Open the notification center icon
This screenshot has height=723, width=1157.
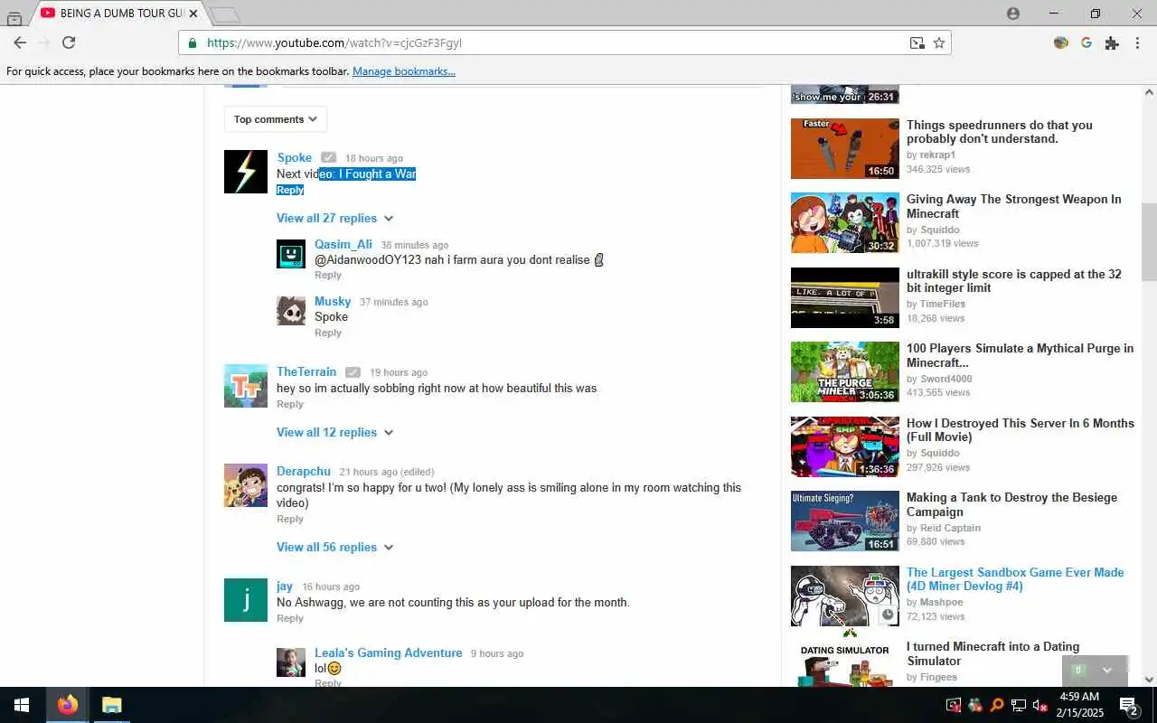[1128, 705]
